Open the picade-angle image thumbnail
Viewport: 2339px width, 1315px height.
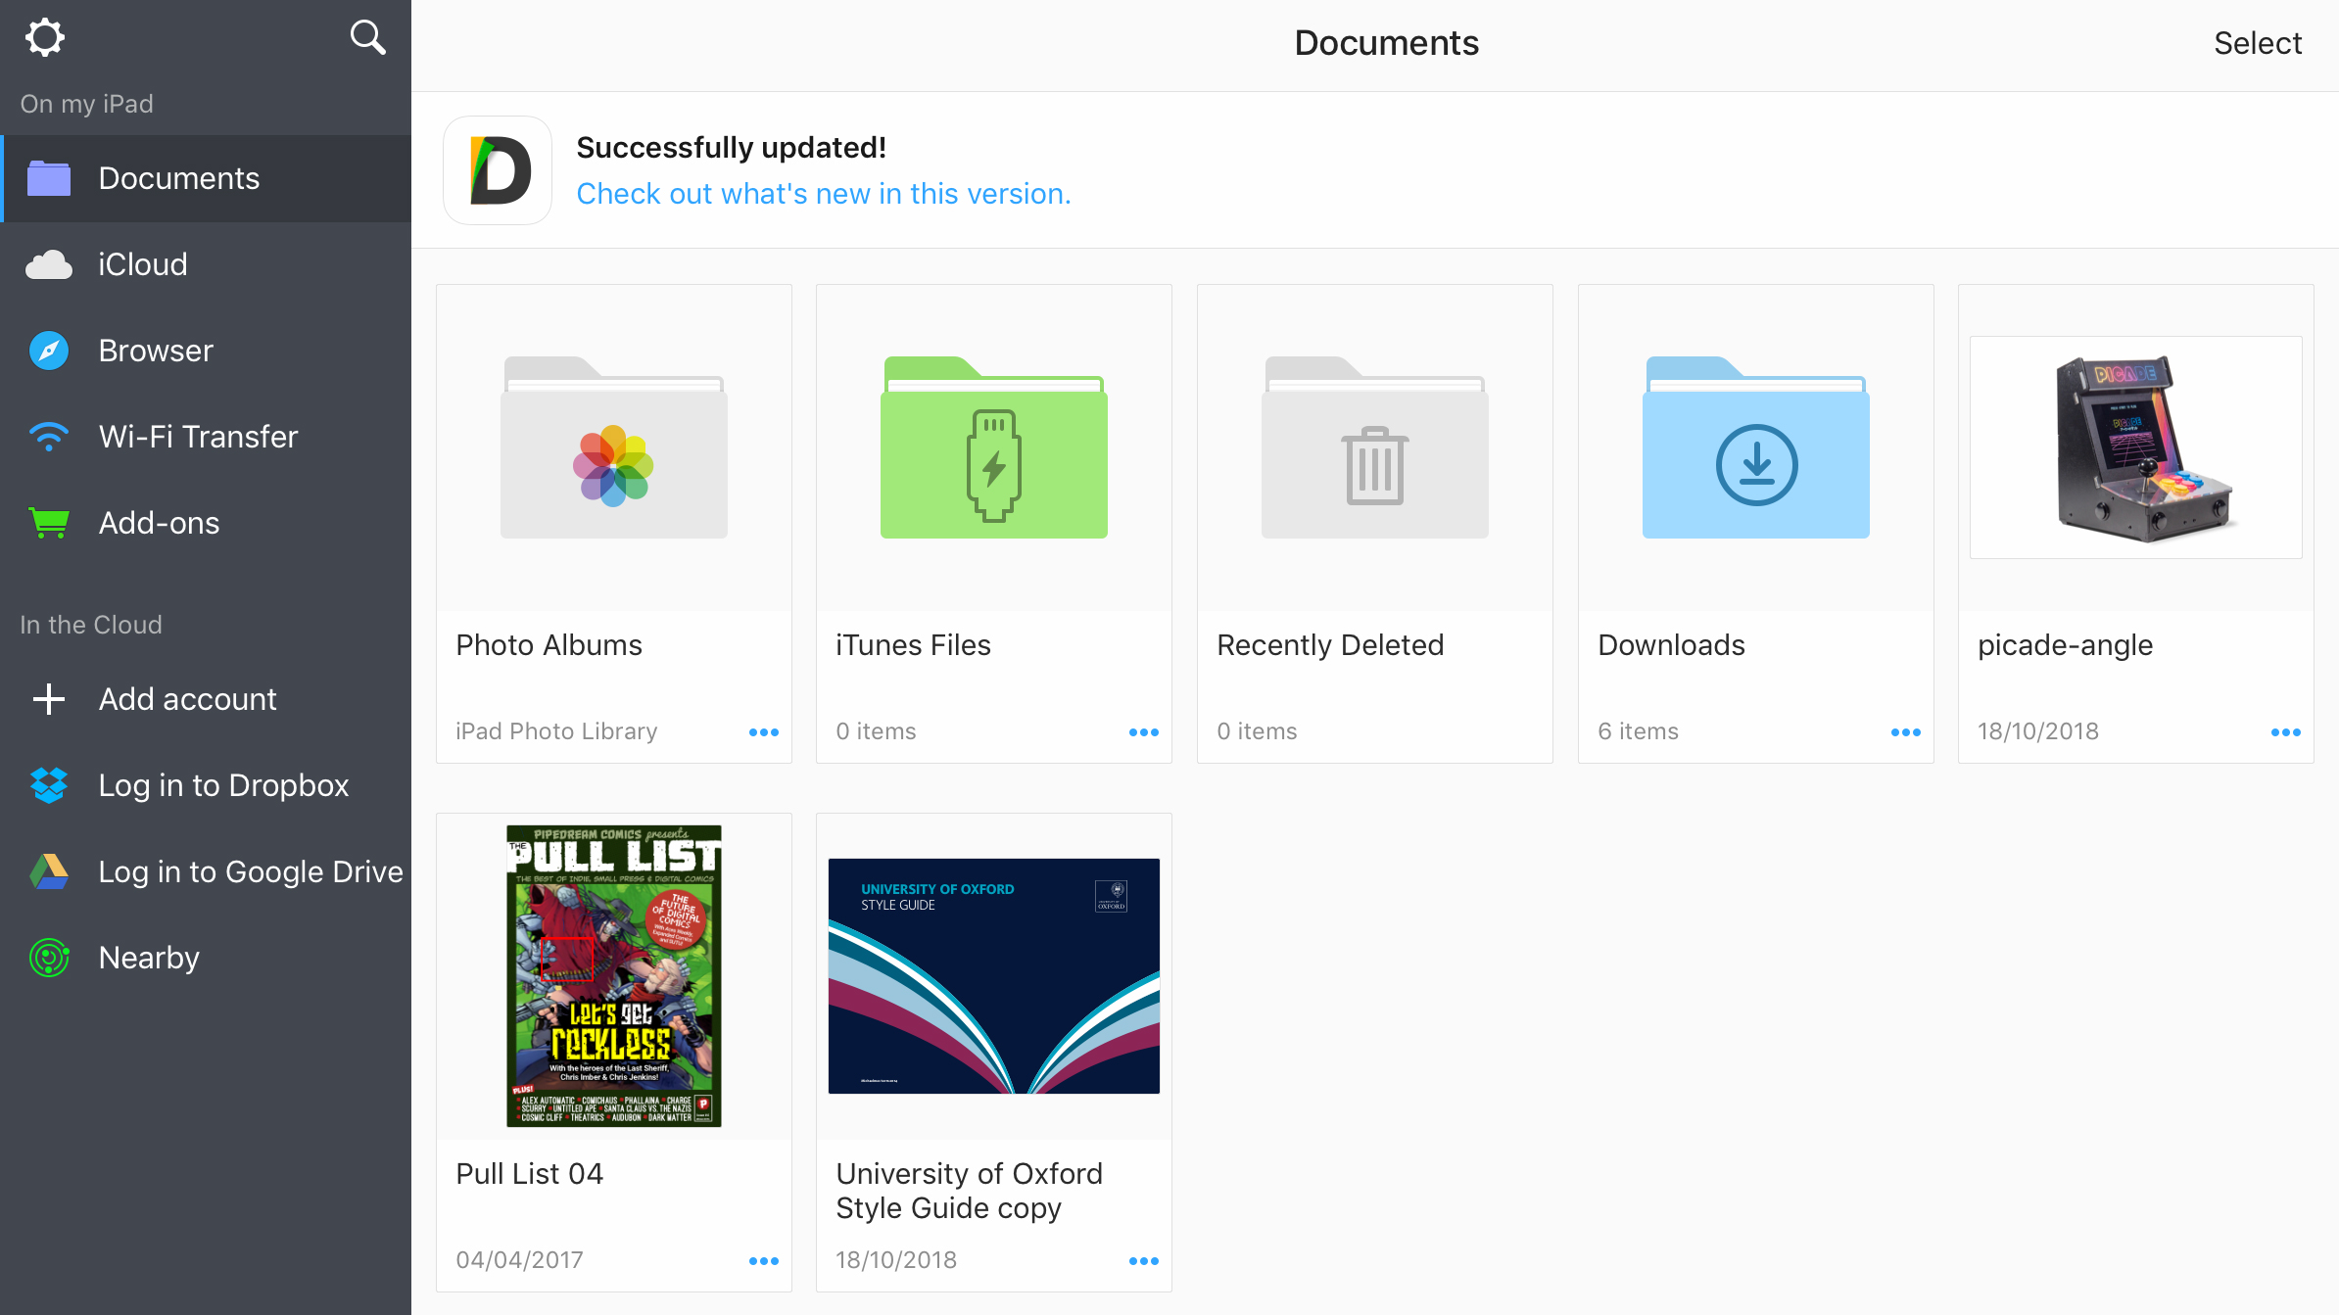click(2136, 447)
